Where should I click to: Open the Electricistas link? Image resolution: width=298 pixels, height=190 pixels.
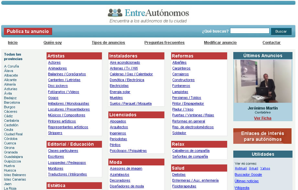pos(119,86)
